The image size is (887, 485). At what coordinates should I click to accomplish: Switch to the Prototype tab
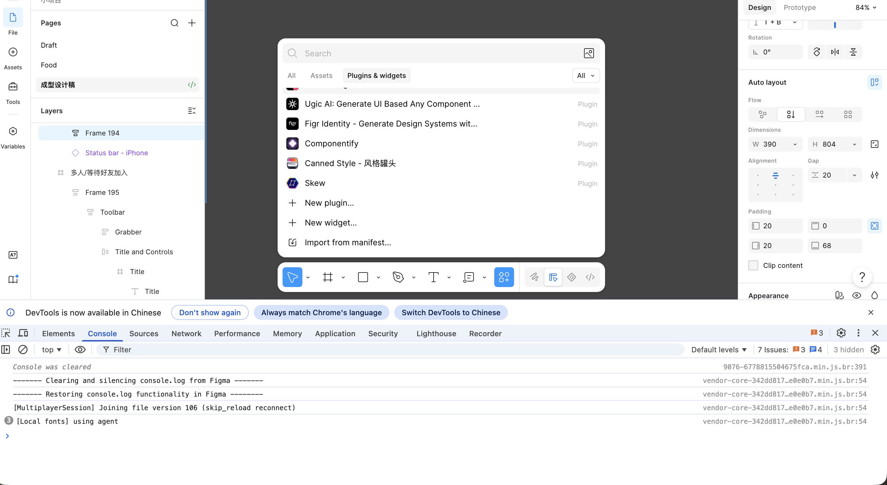pyautogui.click(x=800, y=7)
